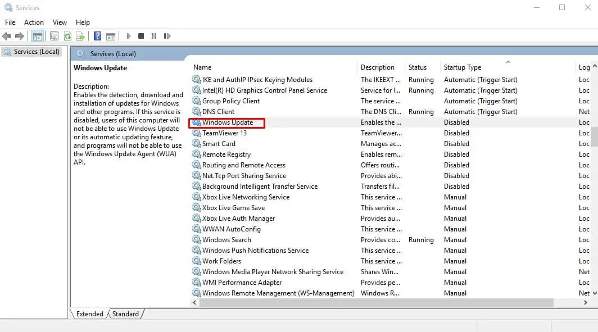Click gear icon beside Work Folders

pyautogui.click(x=196, y=261)
